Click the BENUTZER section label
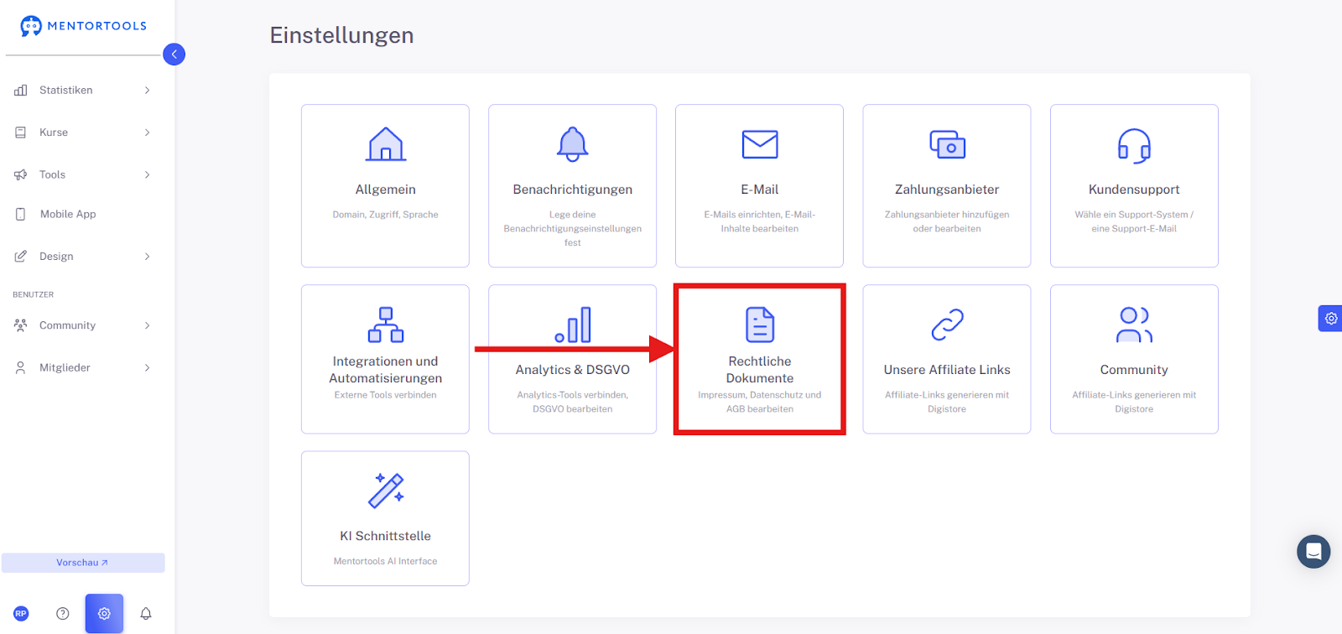The height and width of the screenshot is (634, 1342). coord(34,295)
